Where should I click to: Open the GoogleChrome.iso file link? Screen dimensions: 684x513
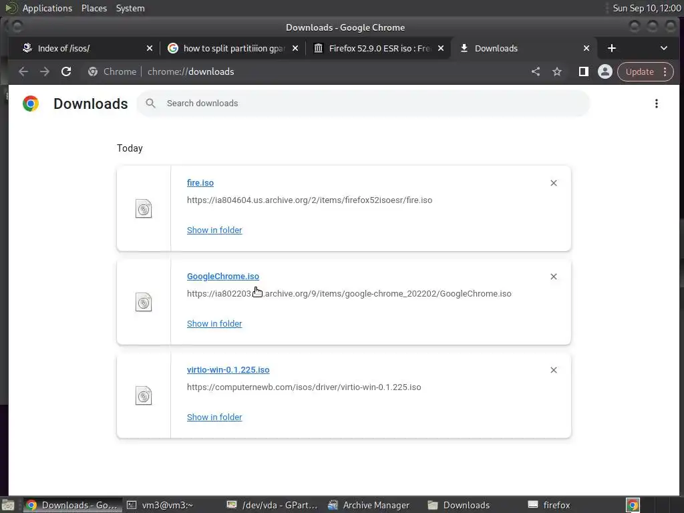(223, 276)
